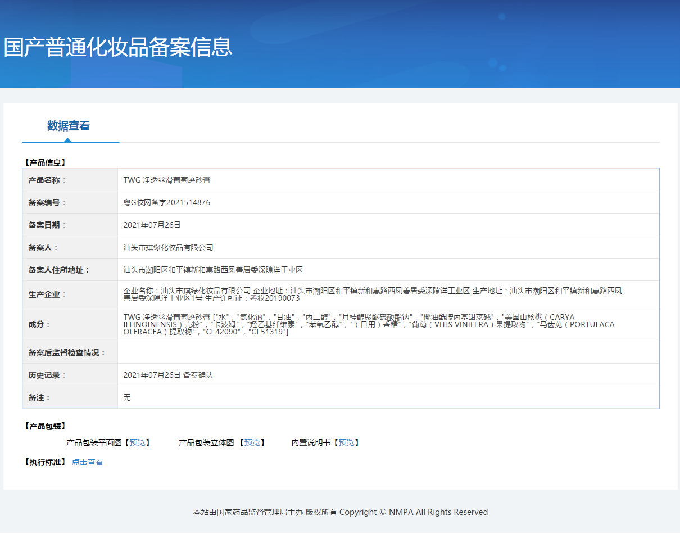680x534 pixels.
Task: Click 预览 link for 产品包装平面图
Action: pyautogui.click(x=137, y=442)
